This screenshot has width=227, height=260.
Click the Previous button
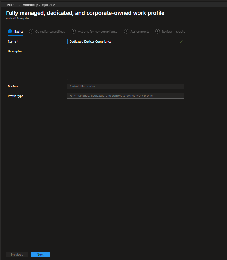(x=17, y=255)
